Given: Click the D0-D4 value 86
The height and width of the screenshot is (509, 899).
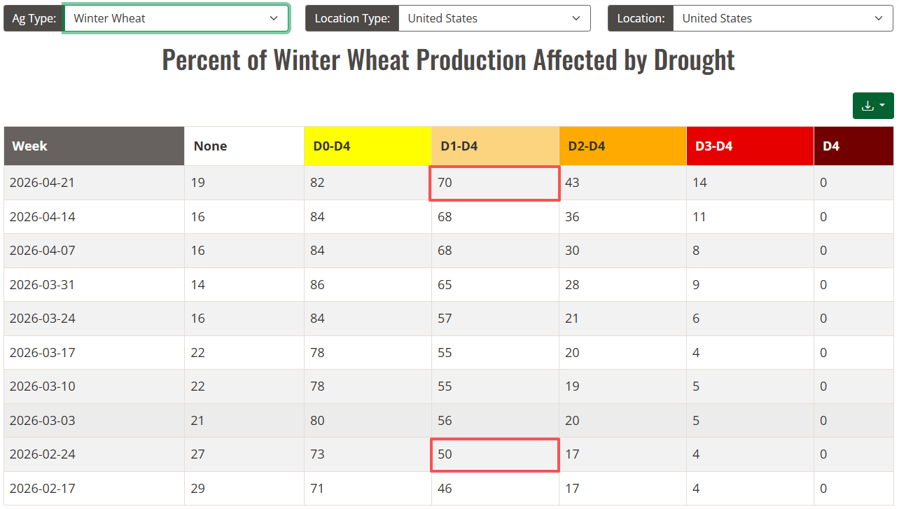Looking at the screenshot, I should pos(318,285).
